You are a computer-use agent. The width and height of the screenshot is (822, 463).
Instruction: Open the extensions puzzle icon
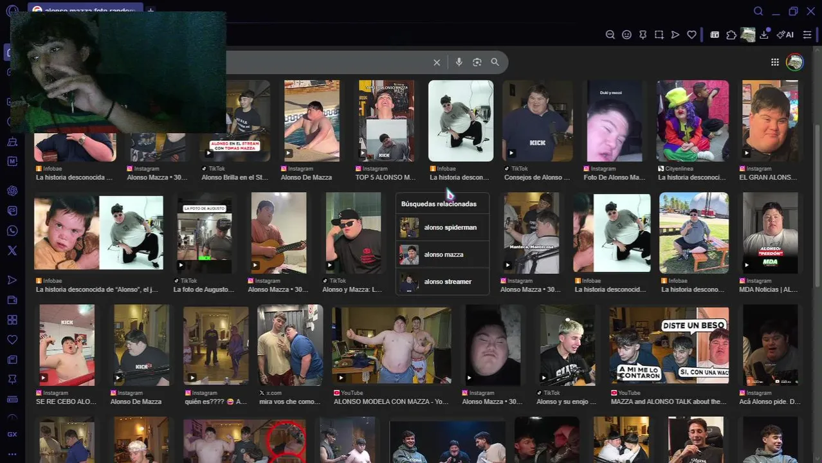click(731, 35)
